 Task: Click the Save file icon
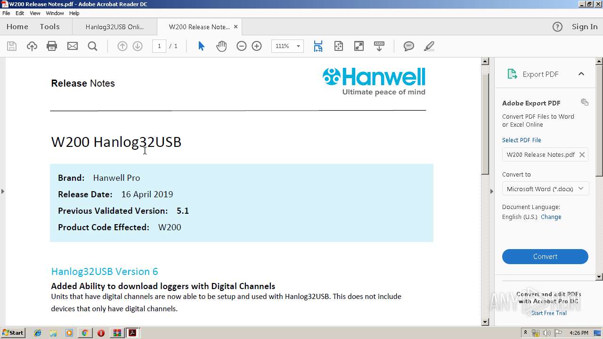point(12,46)
